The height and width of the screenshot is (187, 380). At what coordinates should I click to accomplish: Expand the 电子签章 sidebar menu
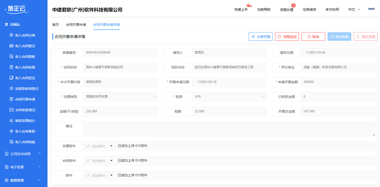(40, 167)
